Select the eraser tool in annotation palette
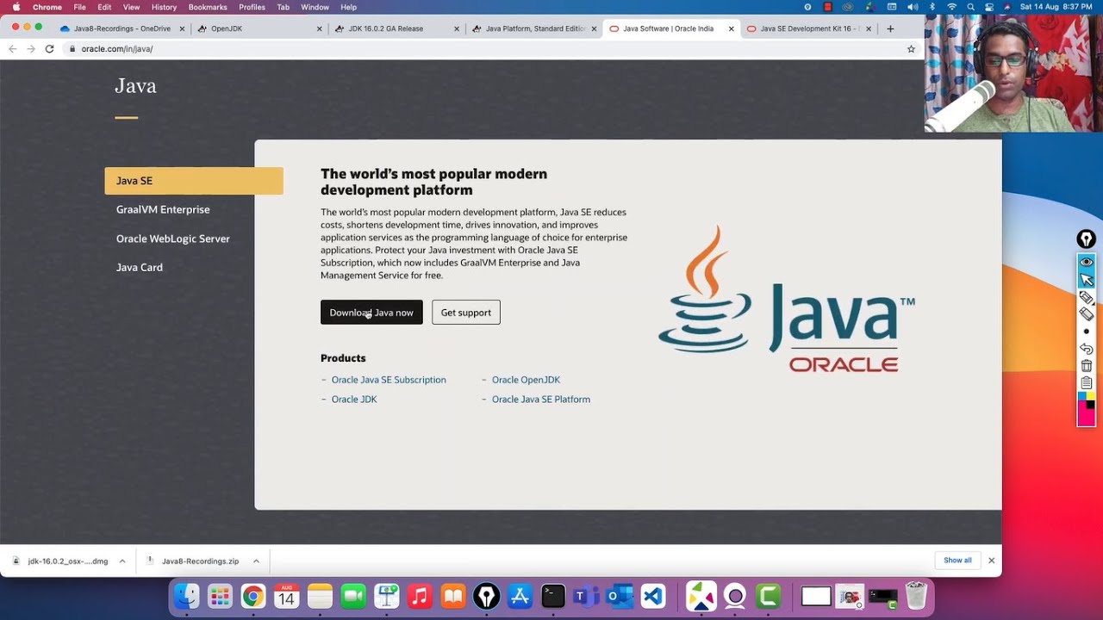 (x=1086, y=314)
